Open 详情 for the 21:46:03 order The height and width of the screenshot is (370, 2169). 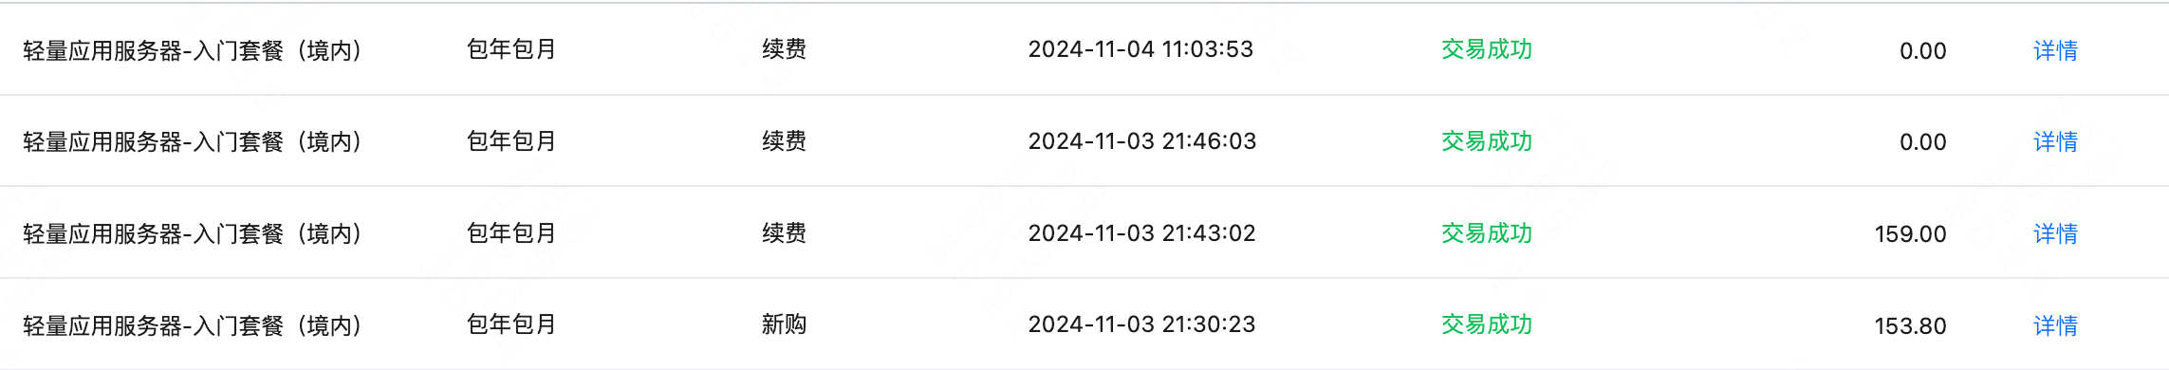2055,141
